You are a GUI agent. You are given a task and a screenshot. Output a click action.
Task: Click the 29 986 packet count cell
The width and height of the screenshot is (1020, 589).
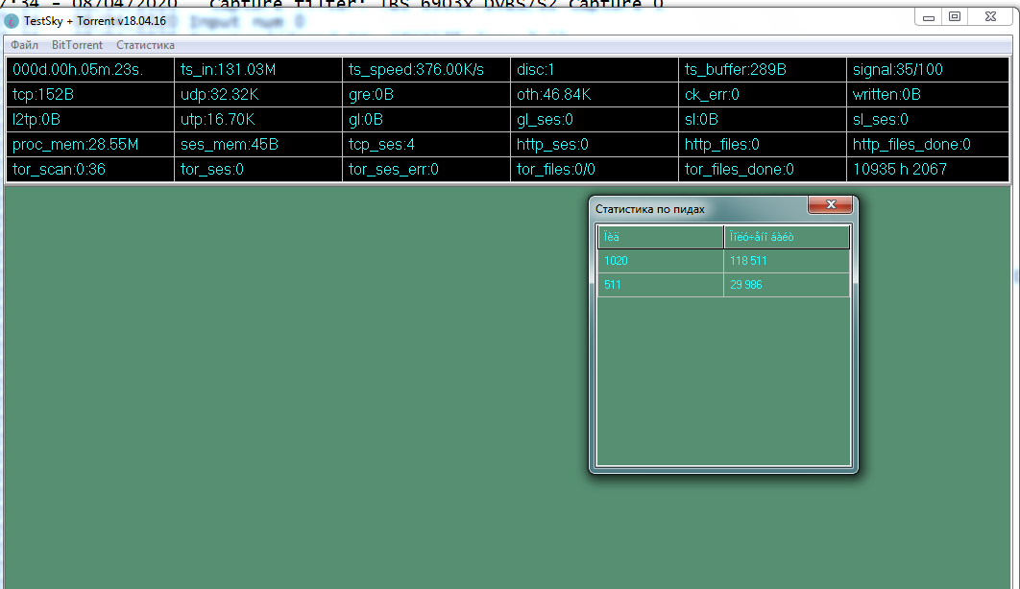pyautogui.click(x=787, y=285)
